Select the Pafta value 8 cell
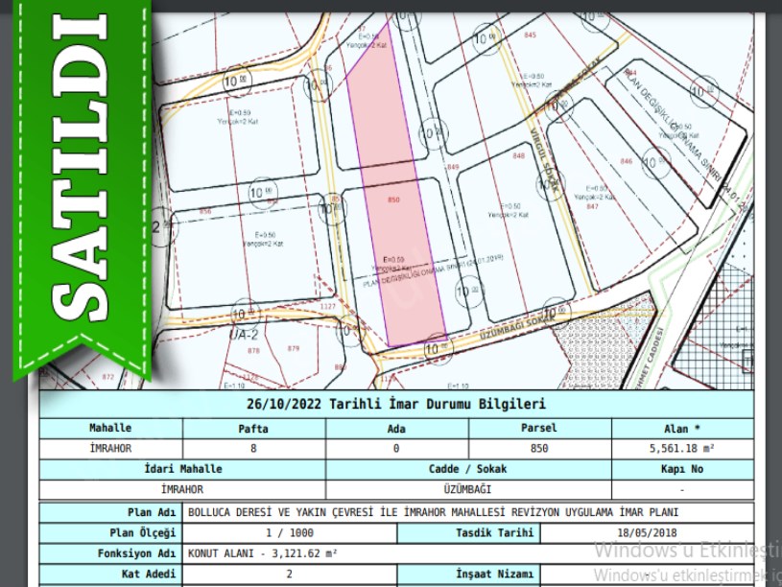Viewport: 782px width, 587px height. [253, 448]
